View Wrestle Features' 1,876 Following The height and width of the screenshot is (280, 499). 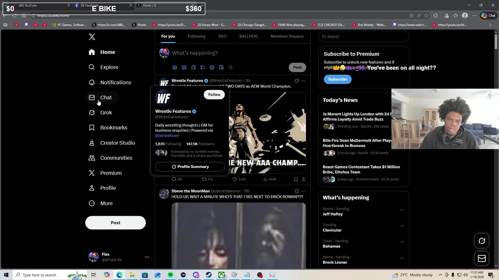point(168,144)
